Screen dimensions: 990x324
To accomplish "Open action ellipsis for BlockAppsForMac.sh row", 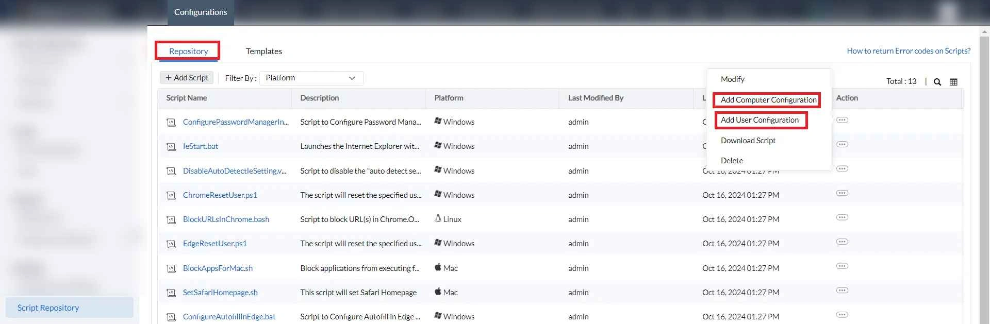I will point(842,266).
